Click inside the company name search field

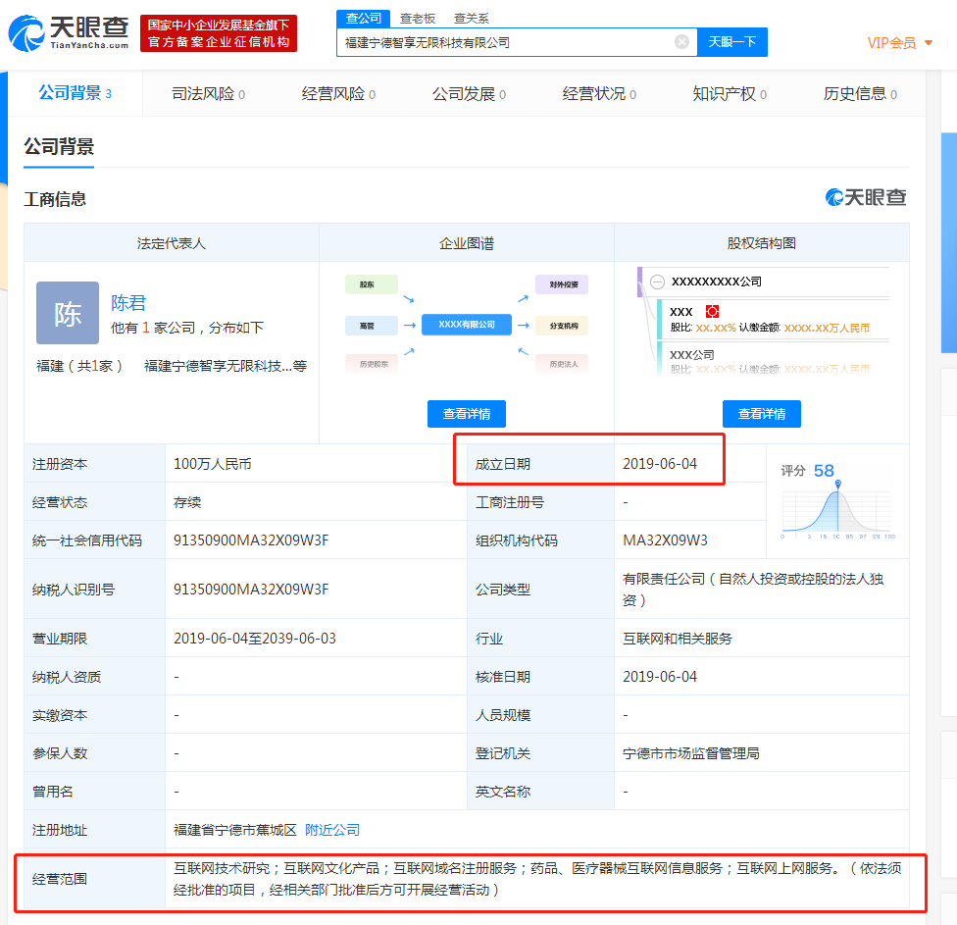505,42
